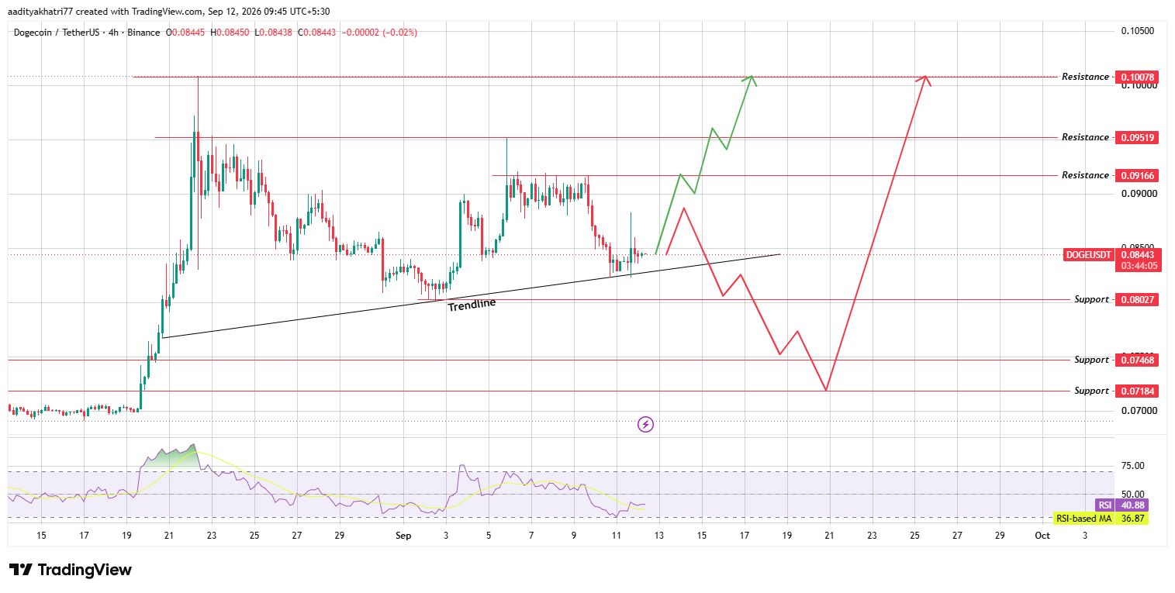The width and height of the screenshot is (1175, 593).
Task: Click the DOGEUSDT current price label
Action: click(x=1089, y=254)
